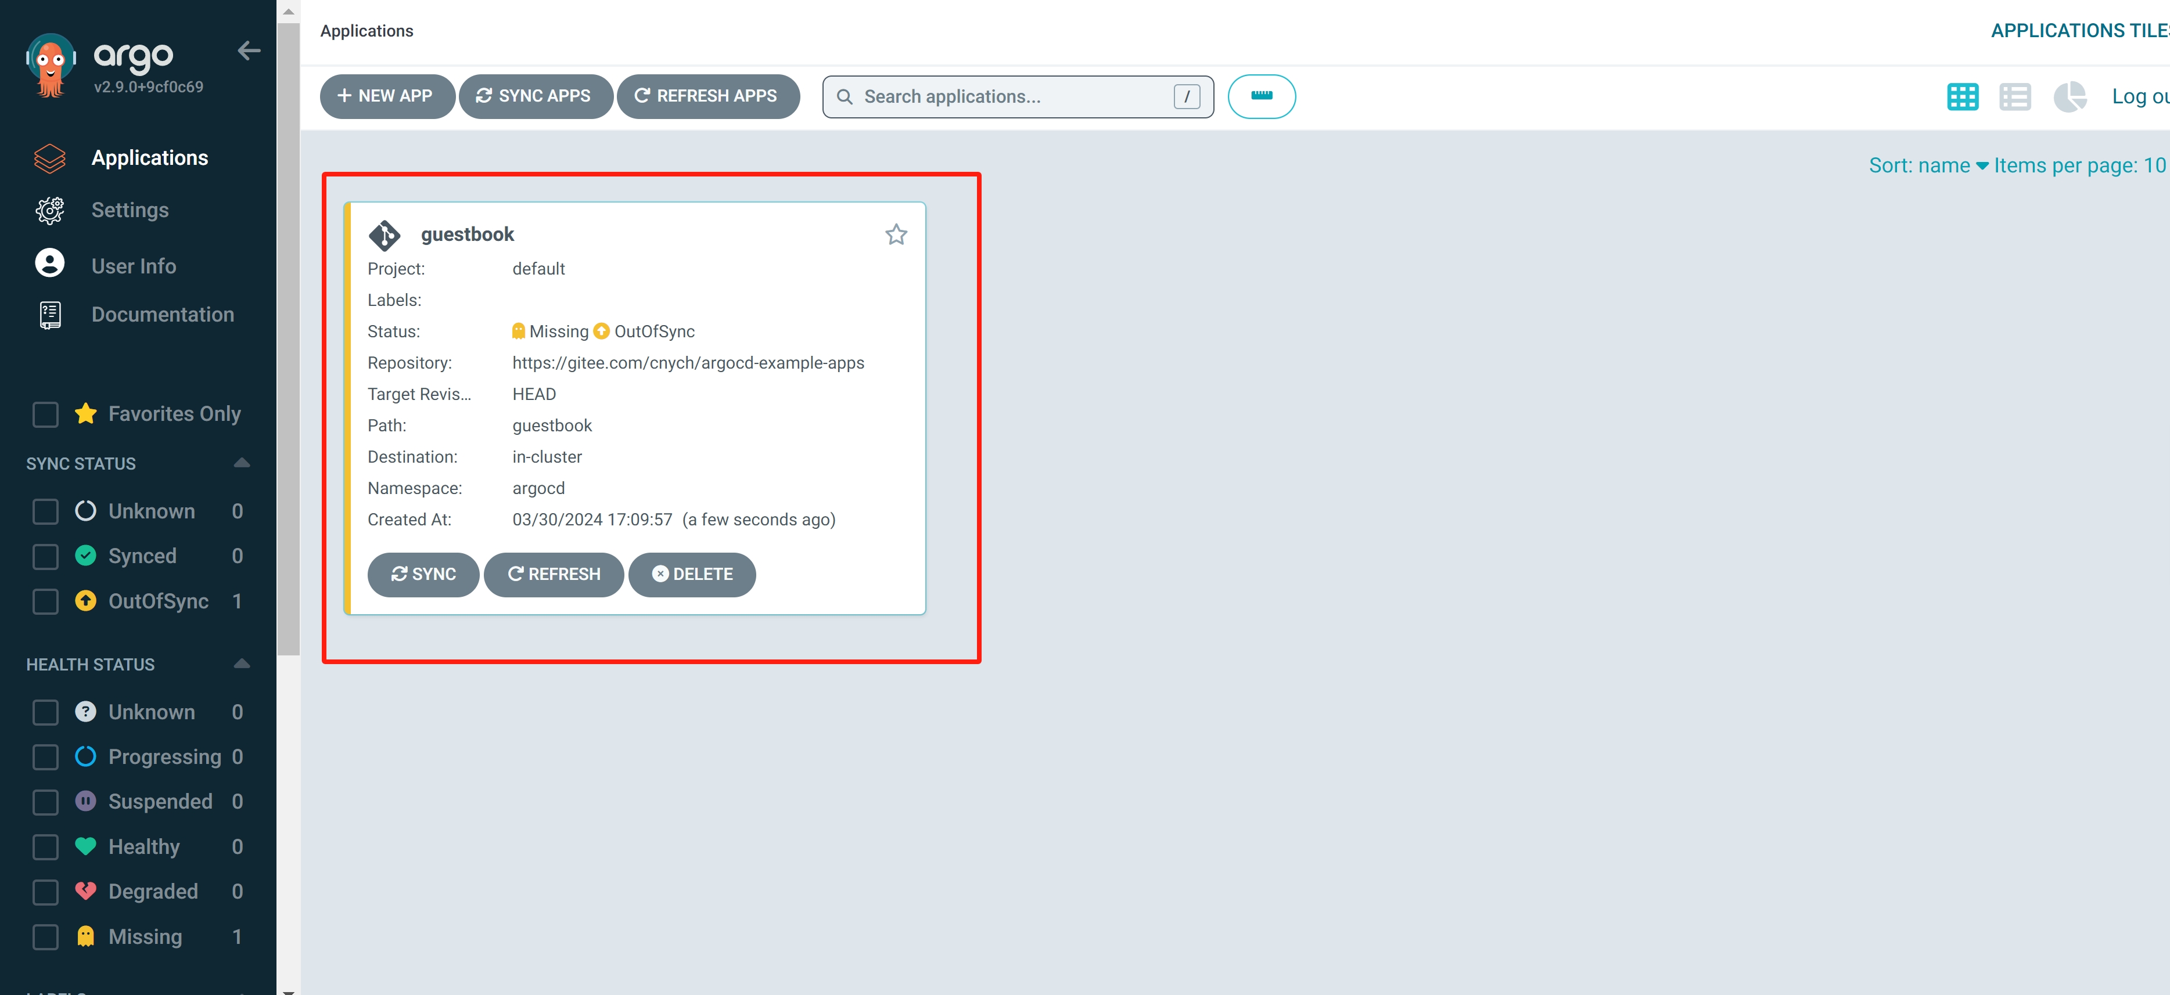Delete the guestbook application
This screenshot has height=995, width=2170.
pos(692,574)
